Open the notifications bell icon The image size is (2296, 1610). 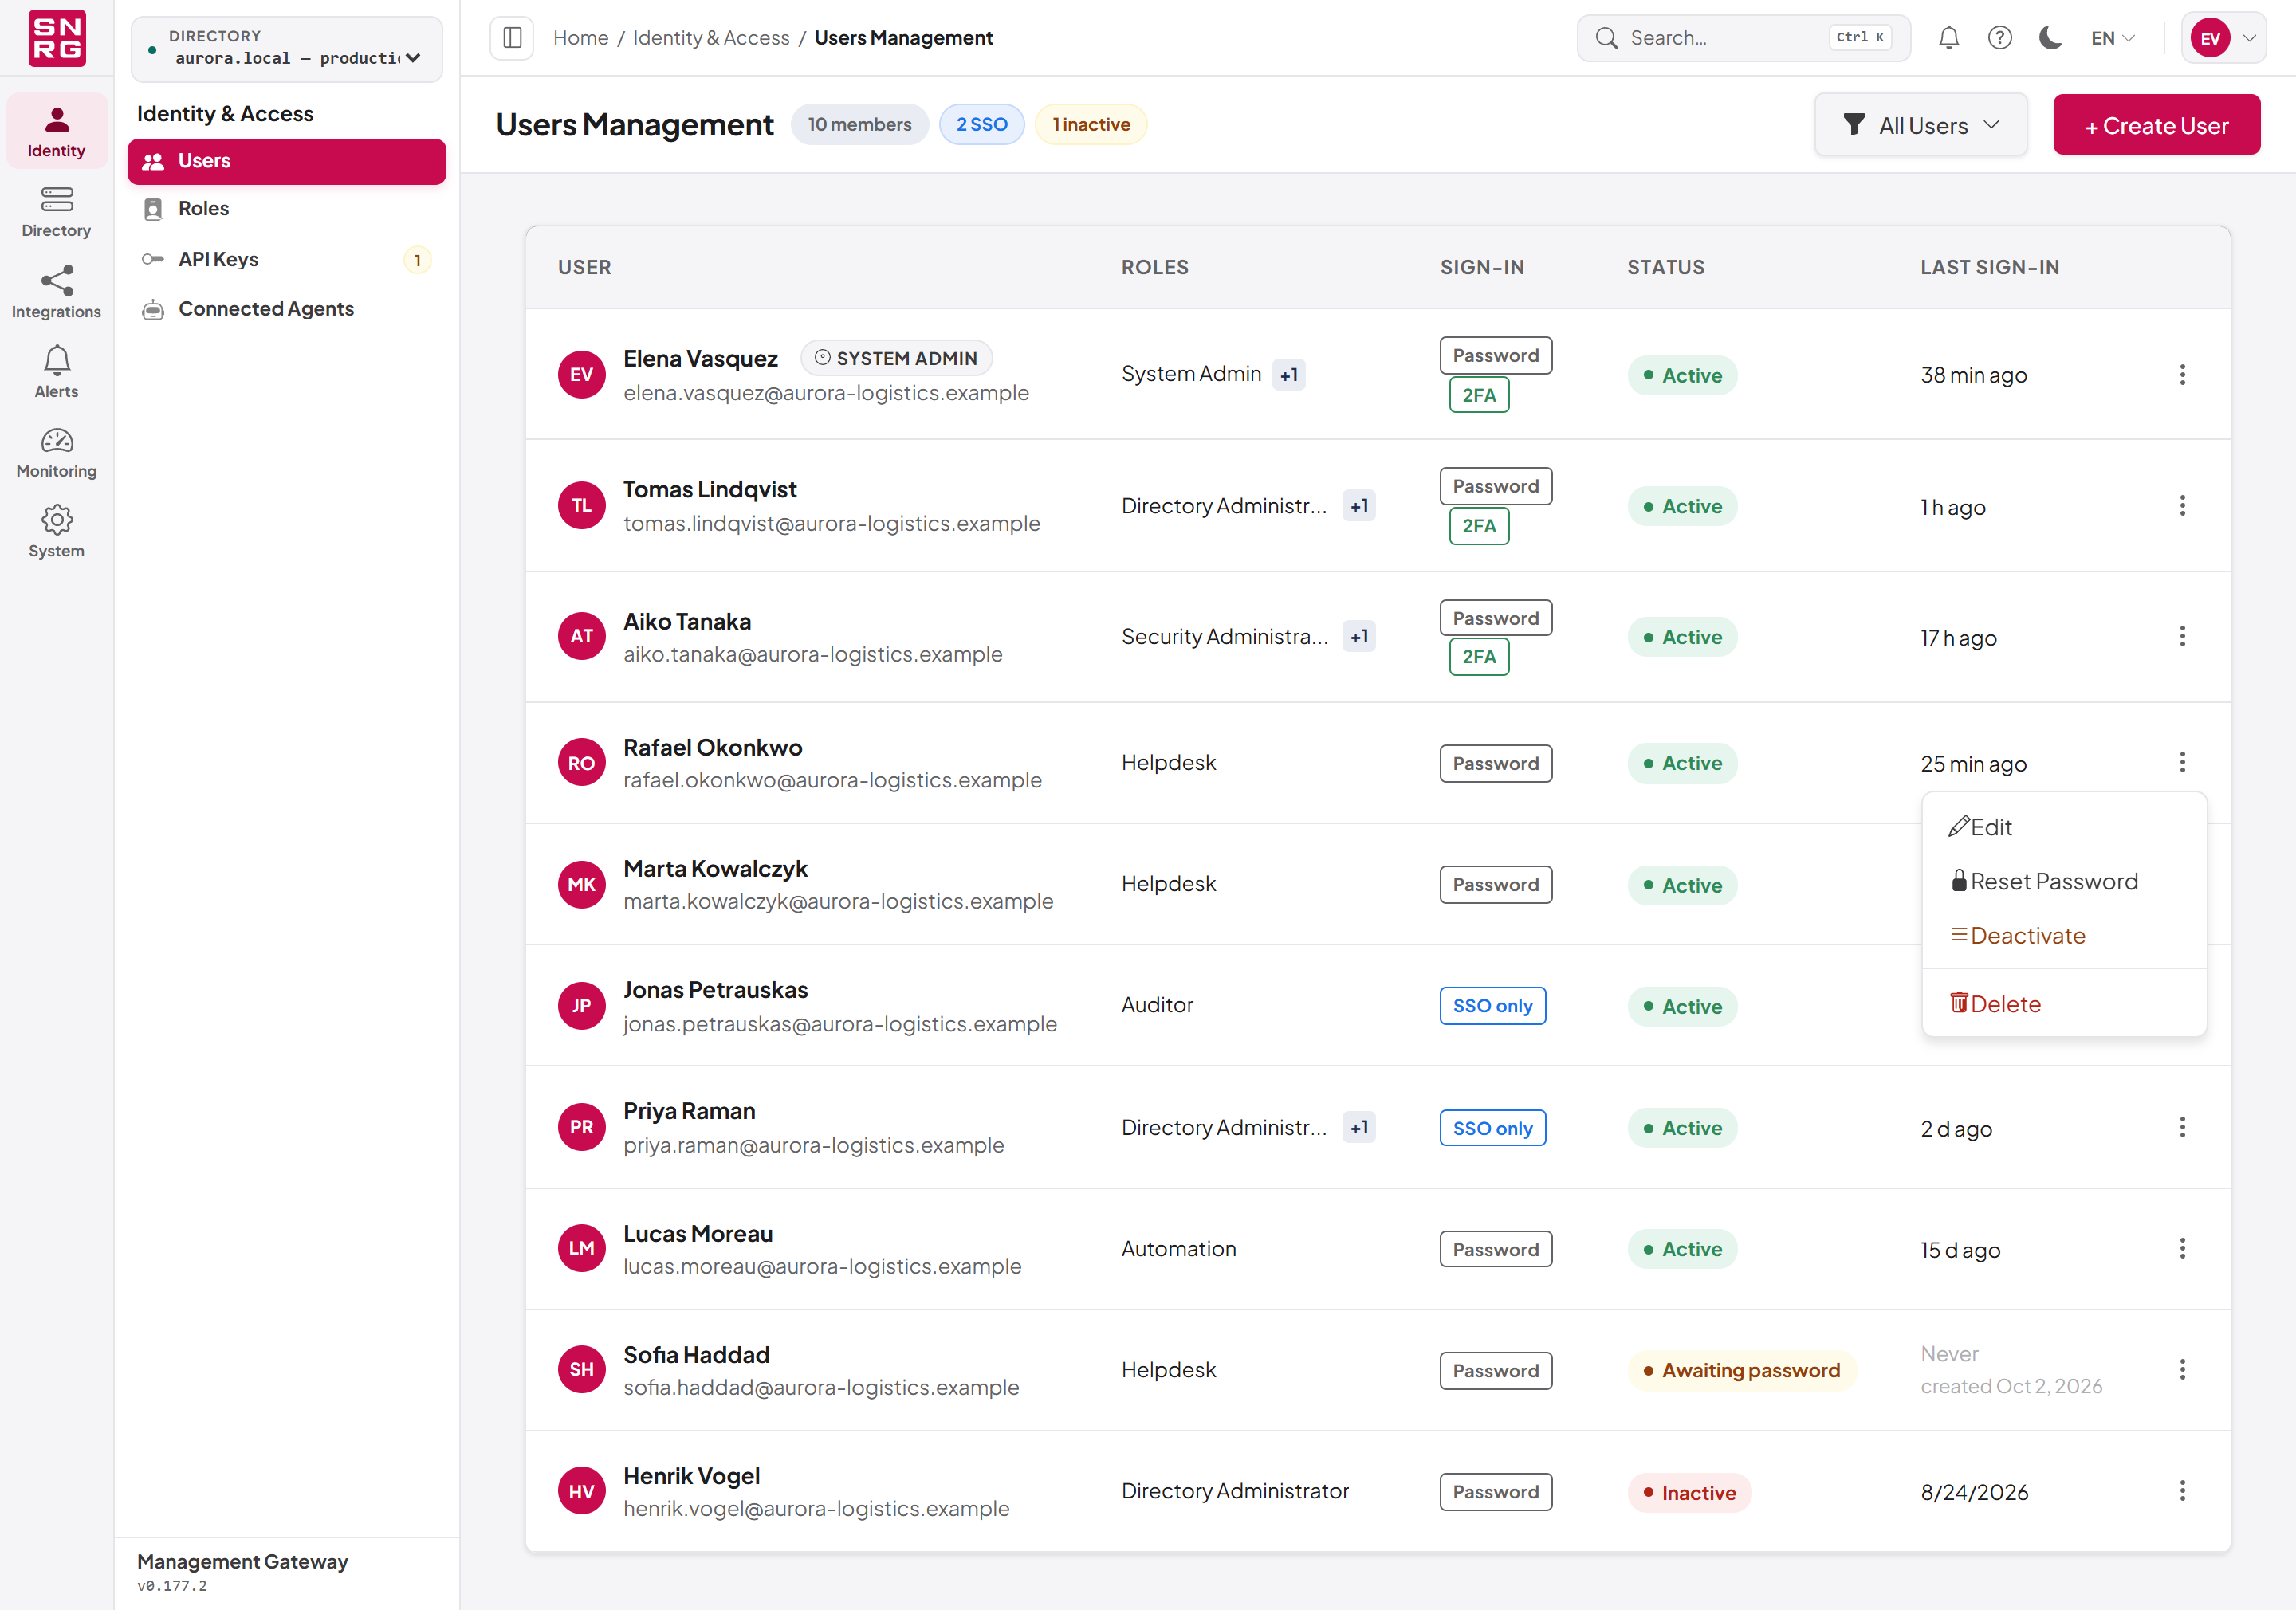click(x=1948, y=38)
